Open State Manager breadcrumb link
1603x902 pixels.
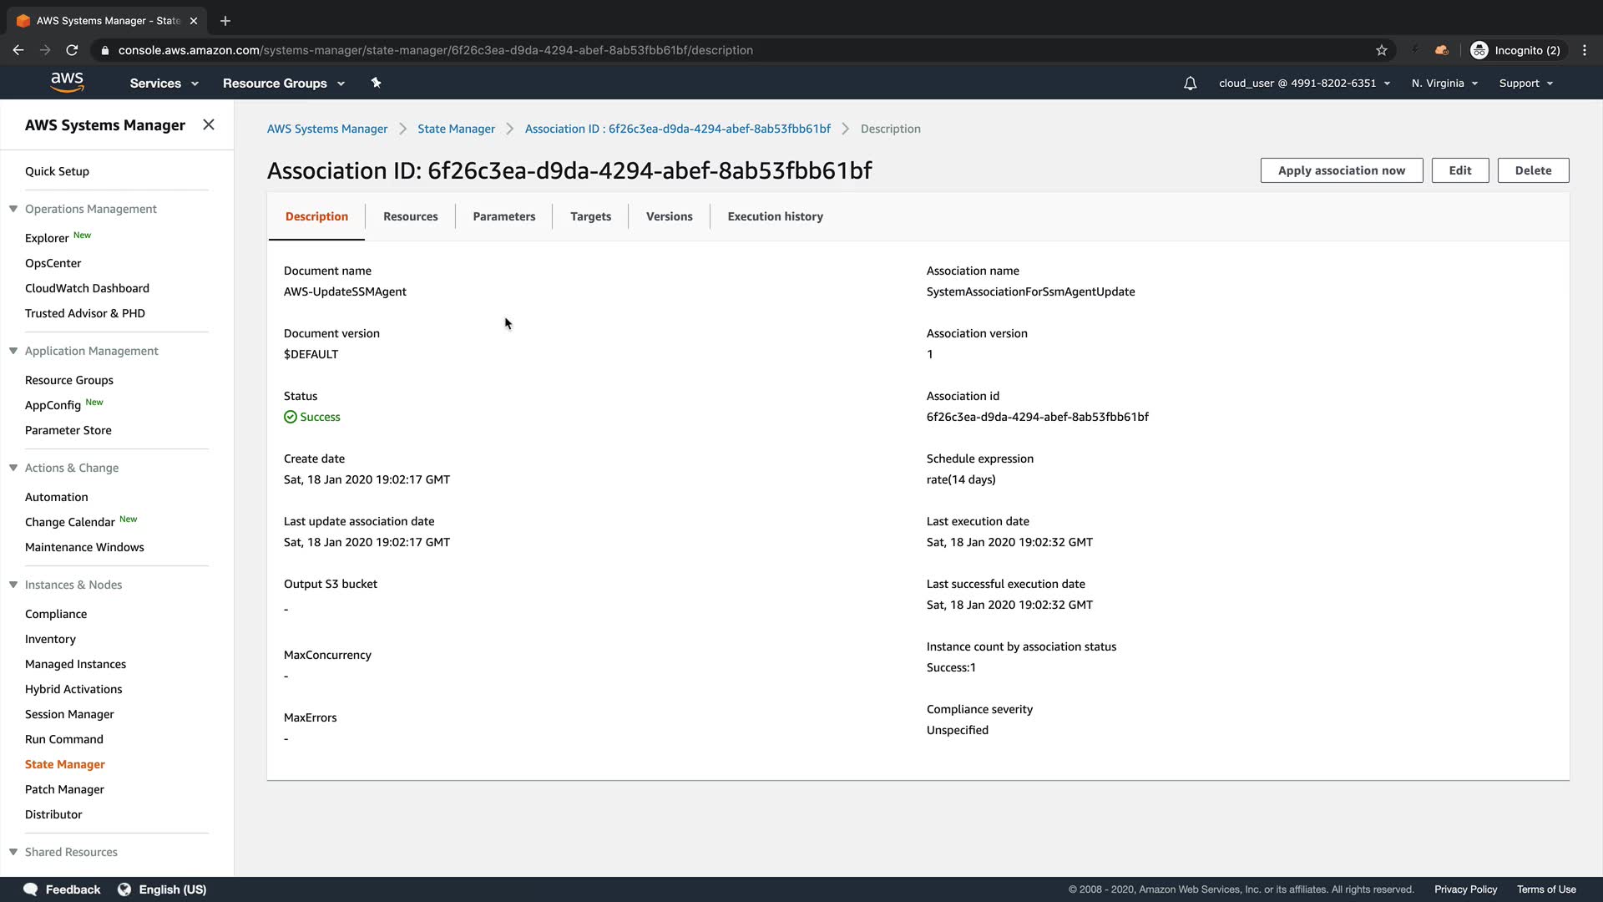tap(456, 129)
